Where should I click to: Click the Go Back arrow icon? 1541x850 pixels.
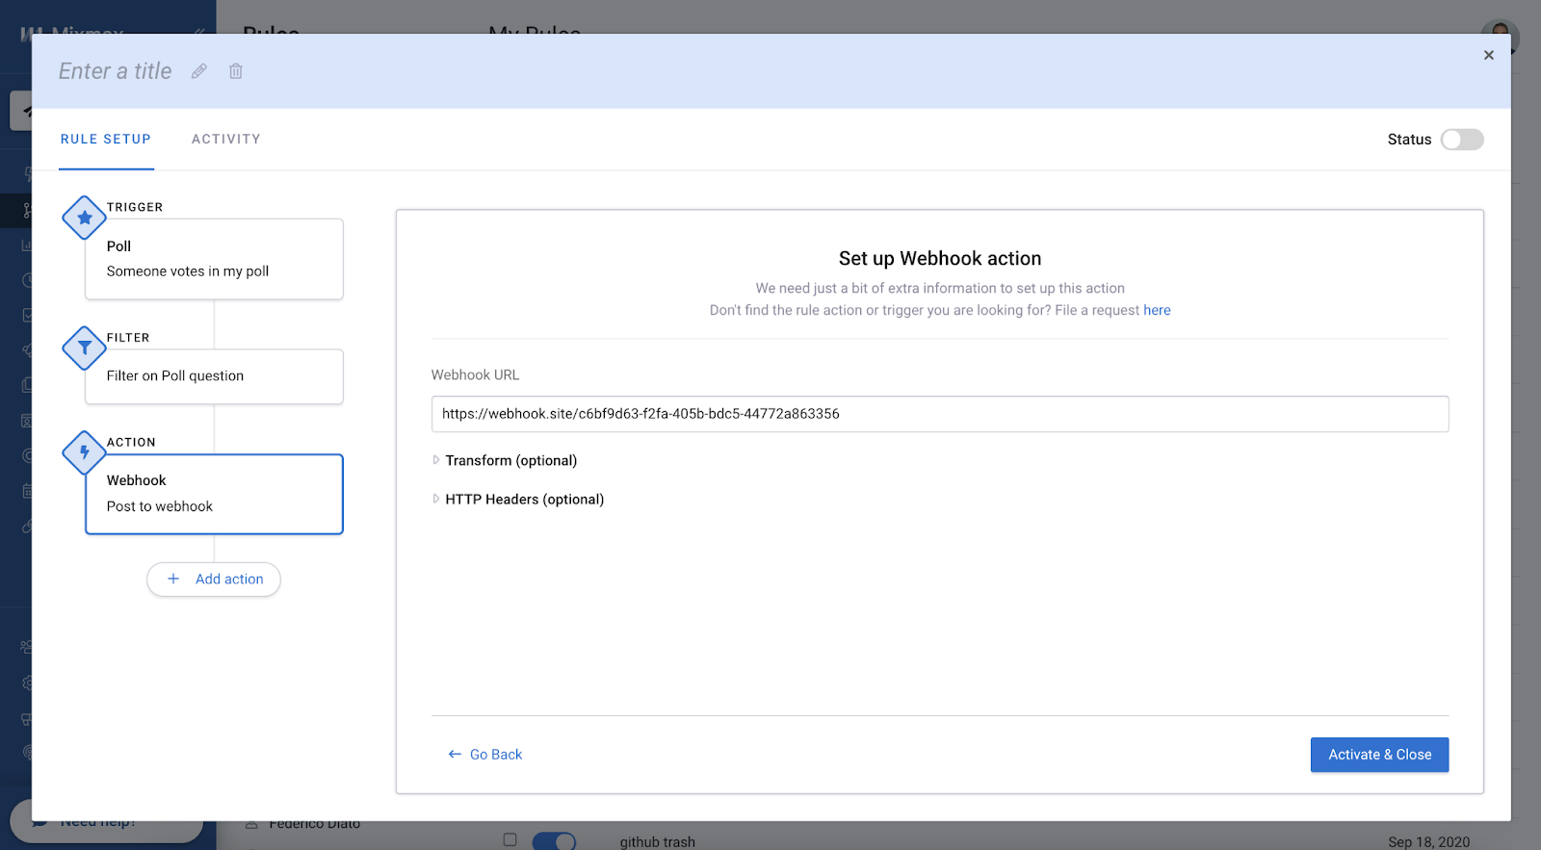pos(455,755)
